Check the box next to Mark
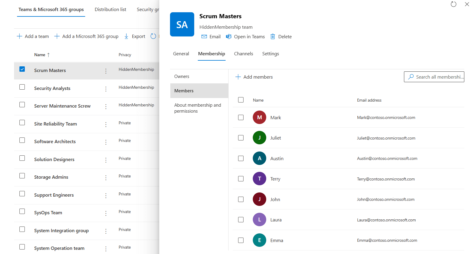473x254 pixels. coord(241,117)
